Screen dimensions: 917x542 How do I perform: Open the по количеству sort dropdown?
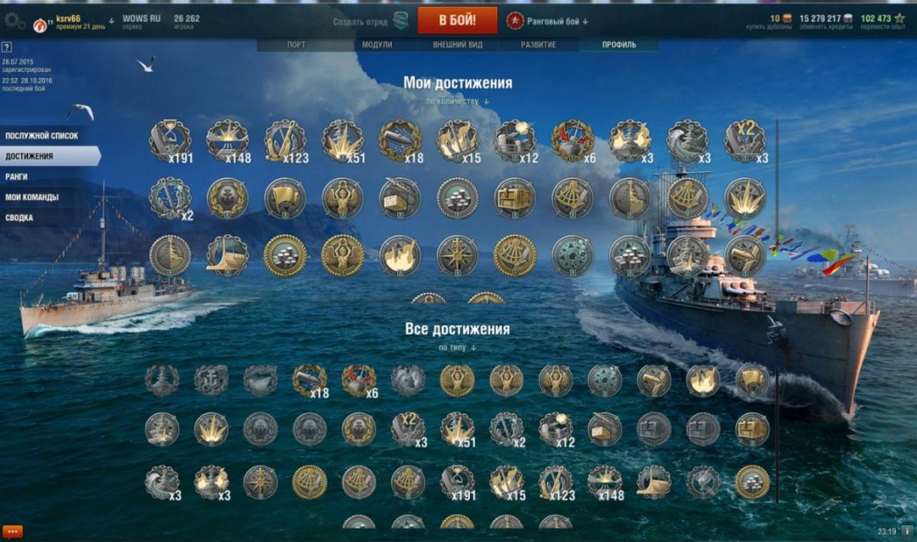458,101
